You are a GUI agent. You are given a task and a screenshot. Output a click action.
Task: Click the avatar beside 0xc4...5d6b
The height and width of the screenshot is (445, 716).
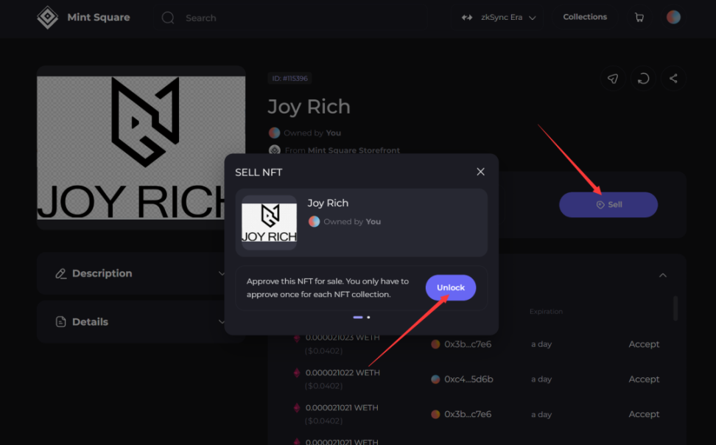tap(435, 379)
